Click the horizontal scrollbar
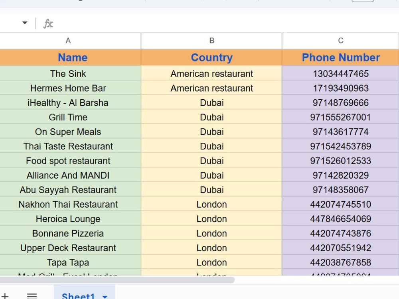399x299 pixels. (117, 280)
